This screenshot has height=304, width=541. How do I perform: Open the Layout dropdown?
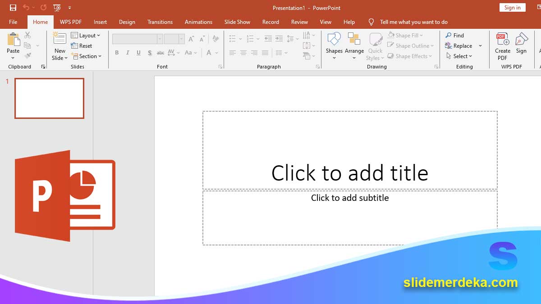coord(86,36)
